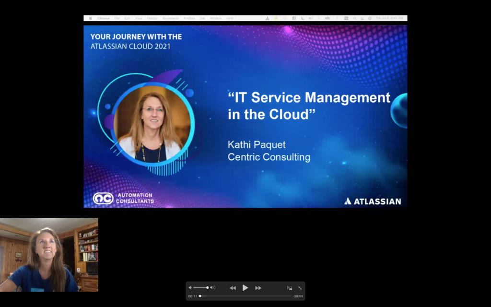Open the Window menu in the recorded menu bar

coord(216,18)
